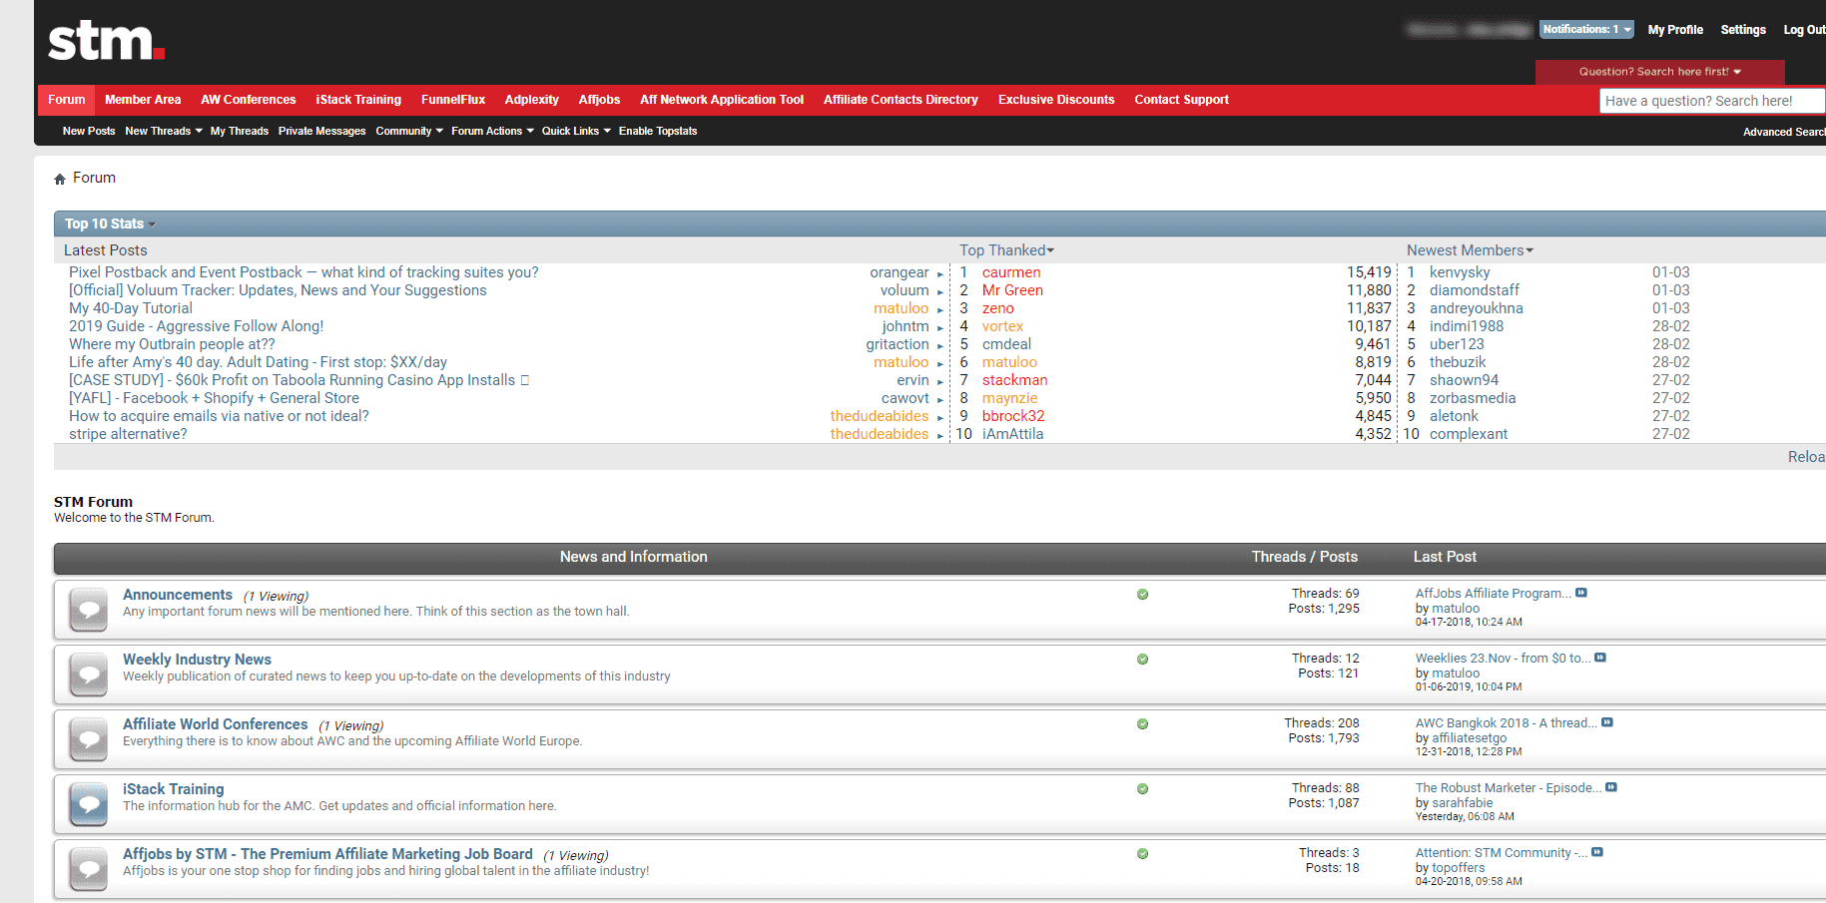Click green status dot in Affjobs row
Viewport: 1826px width, 903px height.
(x=1142, y=854)
